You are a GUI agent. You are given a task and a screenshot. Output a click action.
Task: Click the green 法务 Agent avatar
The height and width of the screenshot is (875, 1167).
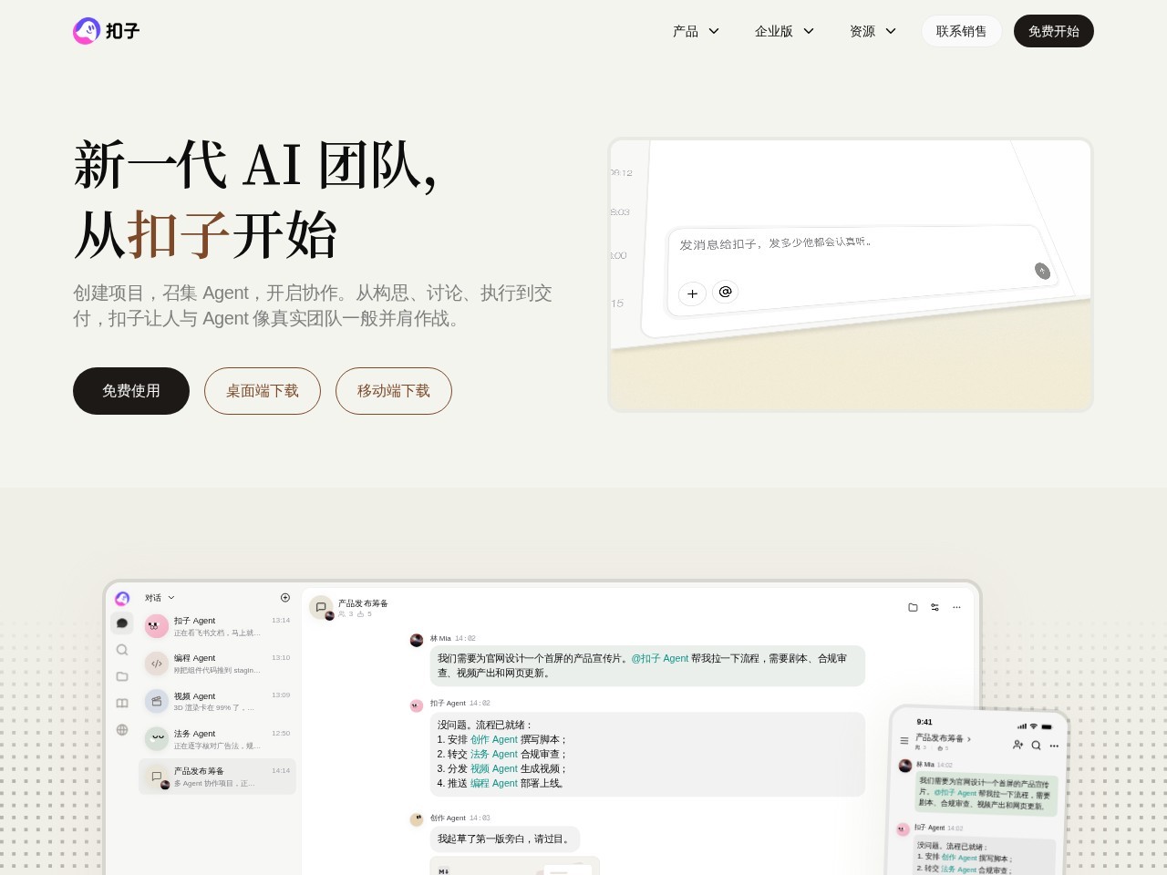pos(157,739)
